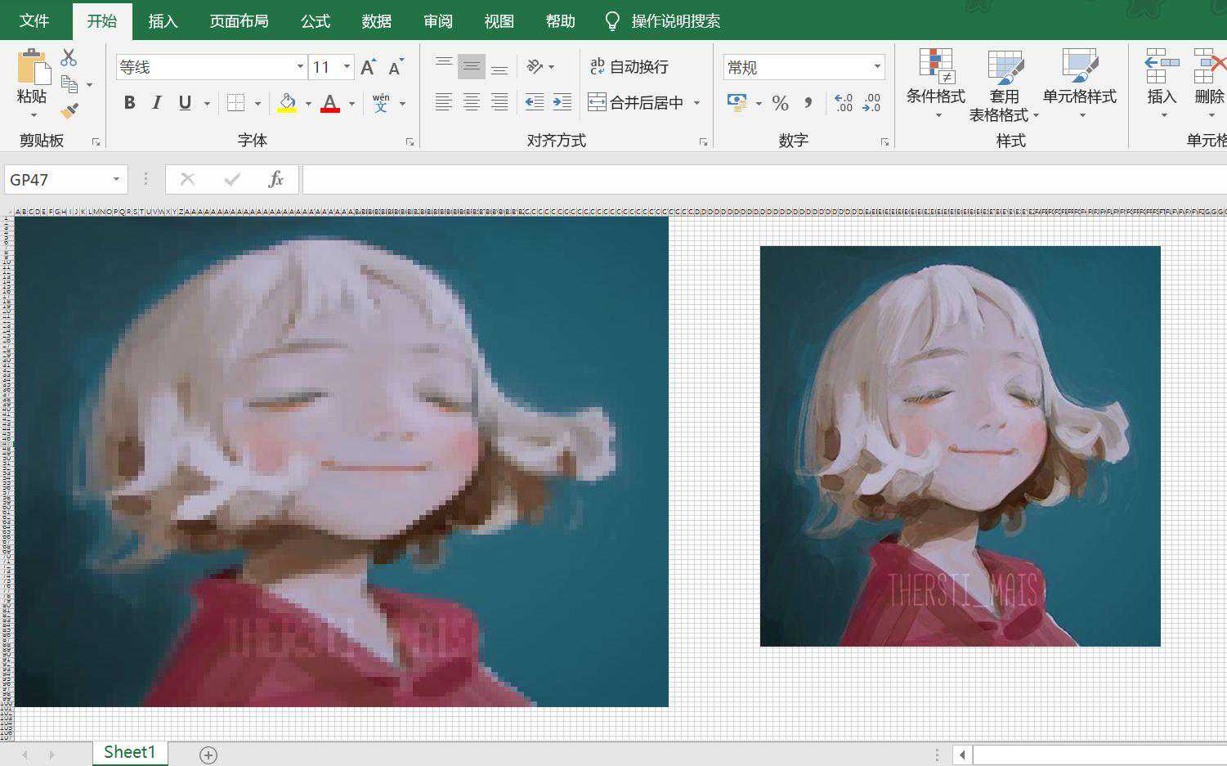Toggle Wrap Text (自动换行)
Image resolution: width=1227 pixels, height=766 pixels.
pos(629,67)
